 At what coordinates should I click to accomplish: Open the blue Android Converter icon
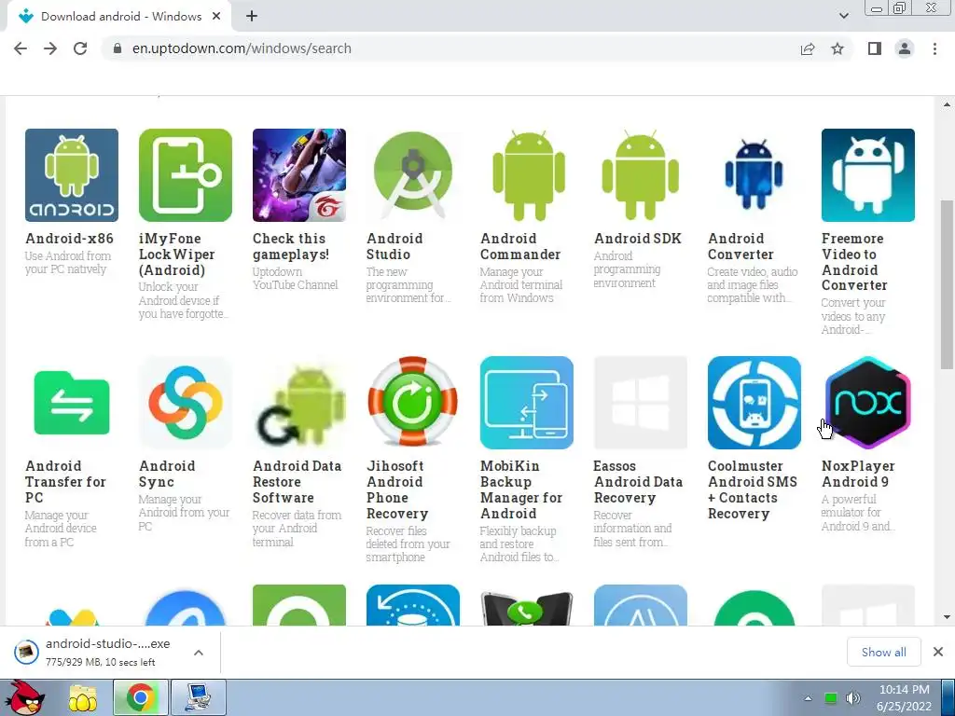tap(754, 175)
